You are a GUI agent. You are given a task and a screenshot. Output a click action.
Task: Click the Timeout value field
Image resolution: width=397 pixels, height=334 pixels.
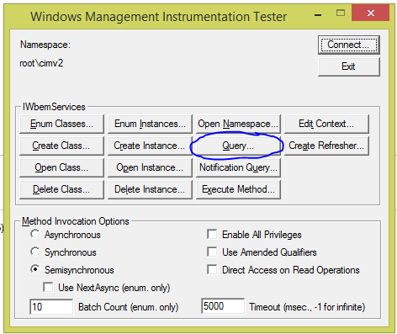[223, 306]
